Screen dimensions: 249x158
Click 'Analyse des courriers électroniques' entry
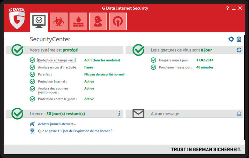coord(53,90)
